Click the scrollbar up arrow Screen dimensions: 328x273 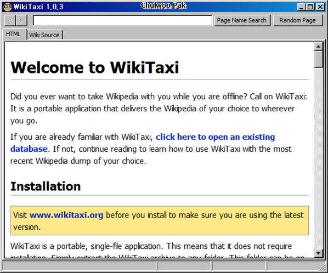(x=318, y=47)
